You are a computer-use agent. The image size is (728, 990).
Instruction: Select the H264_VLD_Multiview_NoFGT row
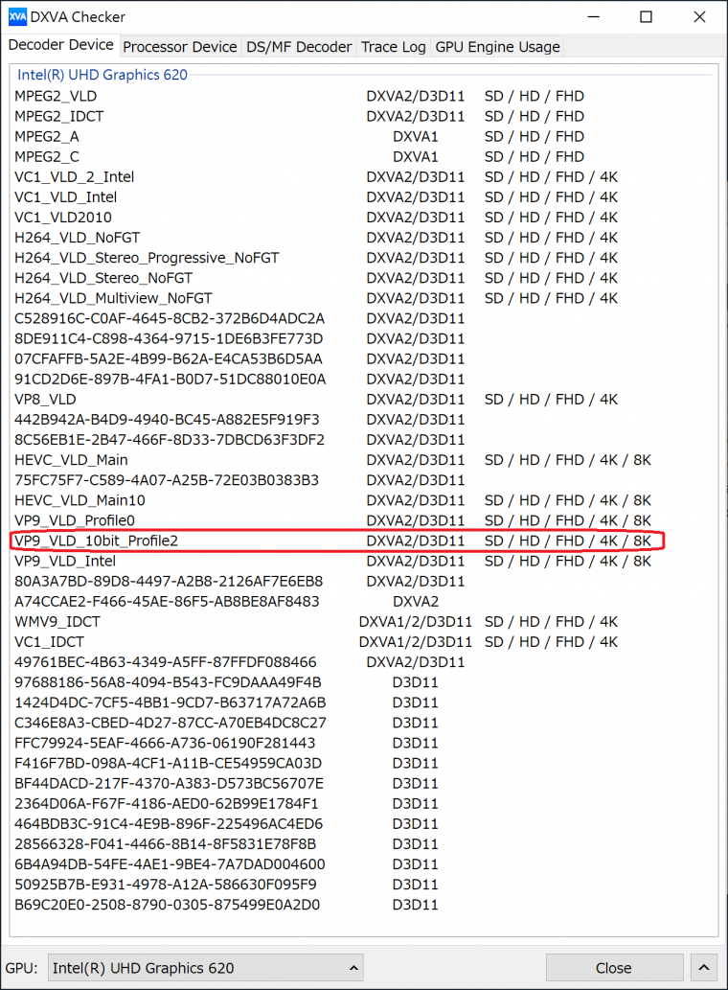click(363, 298)
